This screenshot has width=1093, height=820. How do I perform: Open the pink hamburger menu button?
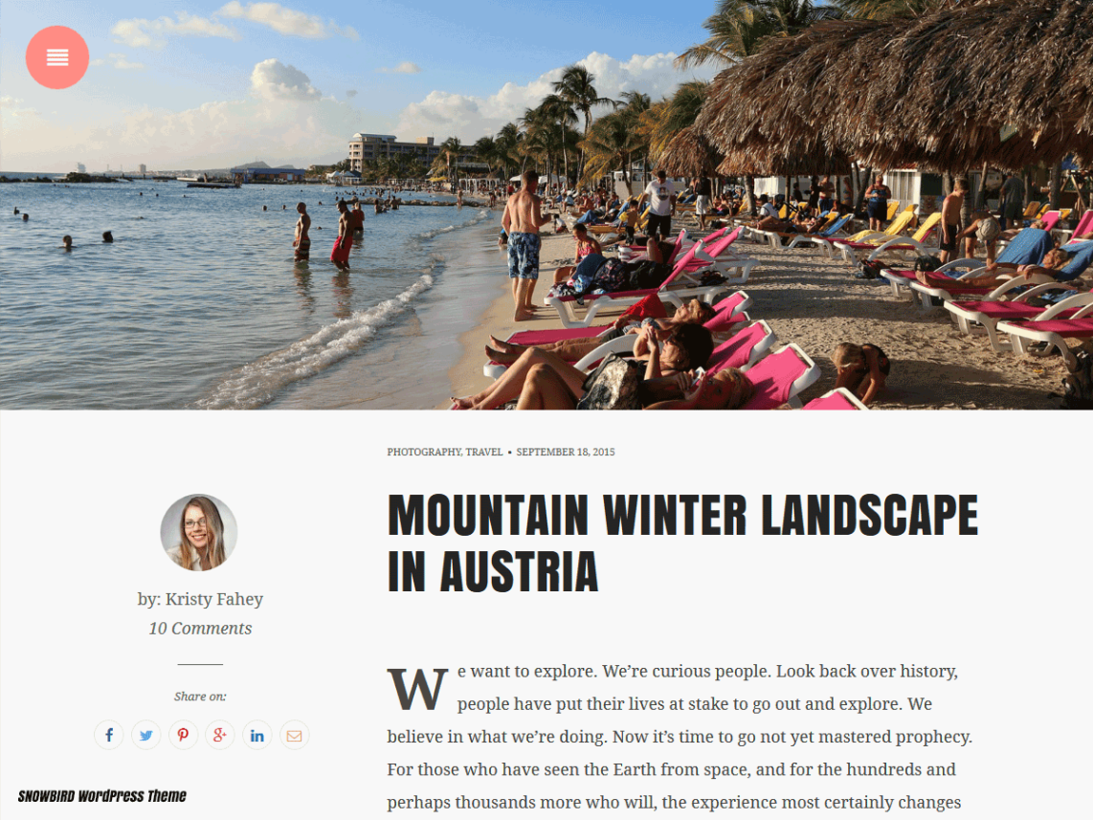pos(57,57)
